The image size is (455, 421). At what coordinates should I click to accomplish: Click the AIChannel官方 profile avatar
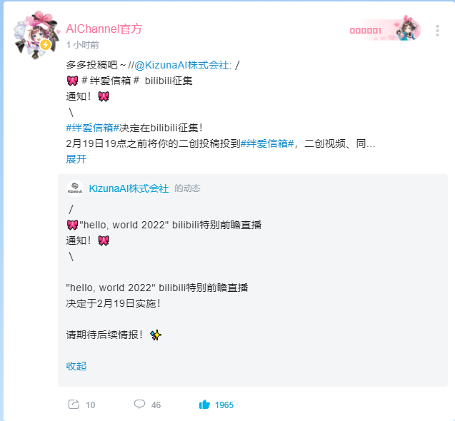pos(36,36)
